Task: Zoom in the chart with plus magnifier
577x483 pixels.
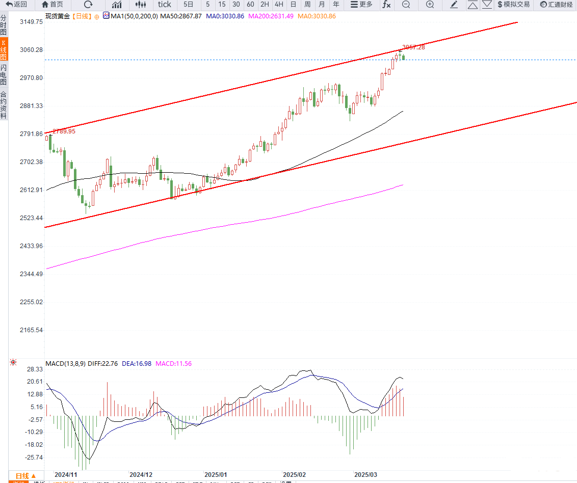Action: click(x=430, y=5)
